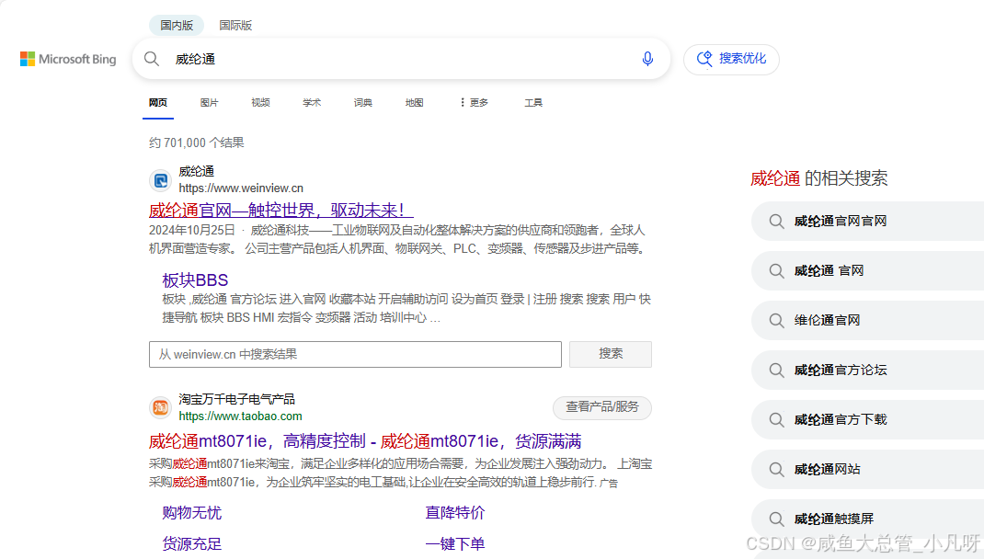This screenshot has height=559, width=984.
Task: Click the 从 weinview.cn 中搜索结果 field
Action: click(355, 355)
